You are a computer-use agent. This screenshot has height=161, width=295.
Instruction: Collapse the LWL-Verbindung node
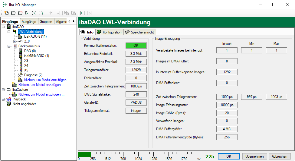coord(9,32)
